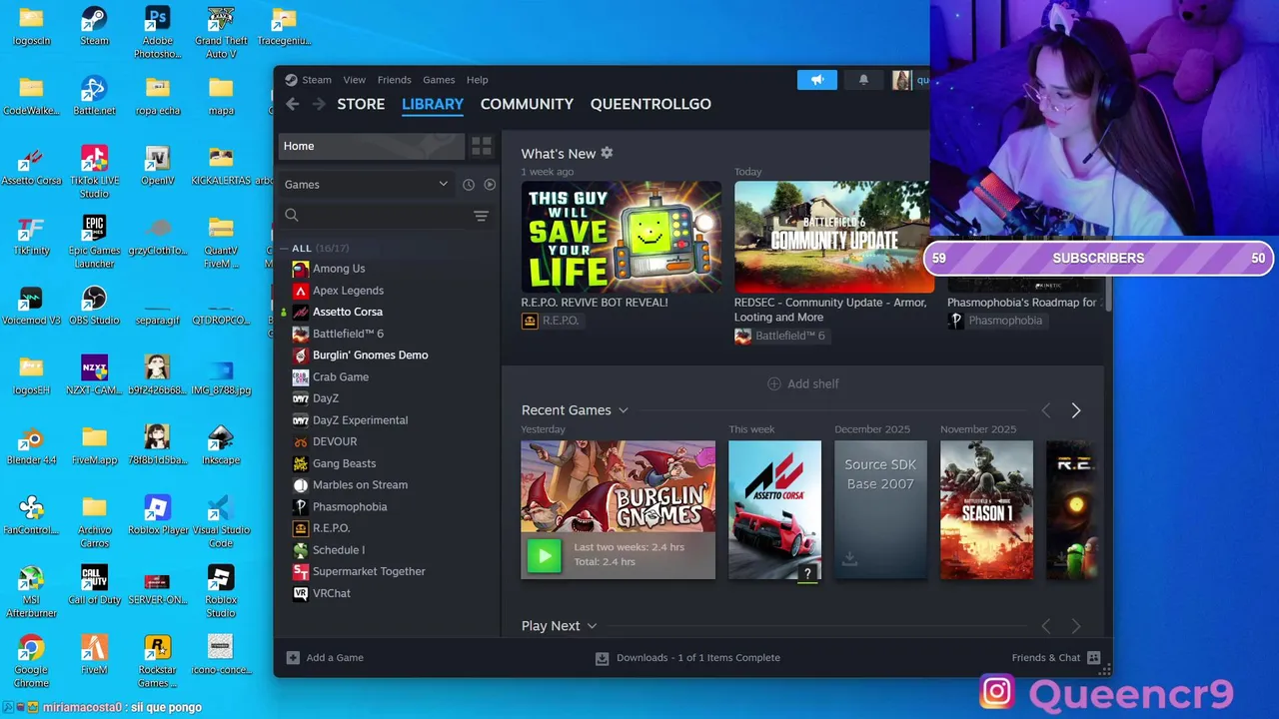
Task: Switch library to grid collections view
Action: pos(482,146)
